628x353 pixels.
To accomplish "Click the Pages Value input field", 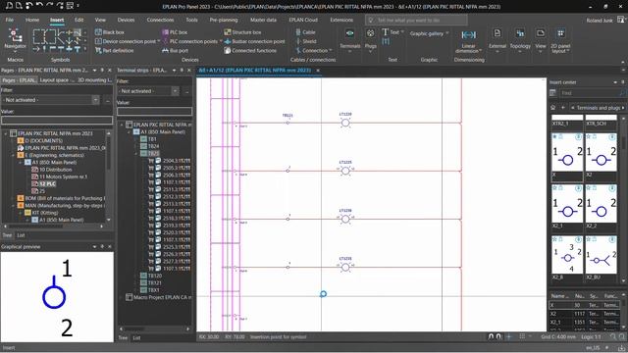I will (x=57, y=120).
